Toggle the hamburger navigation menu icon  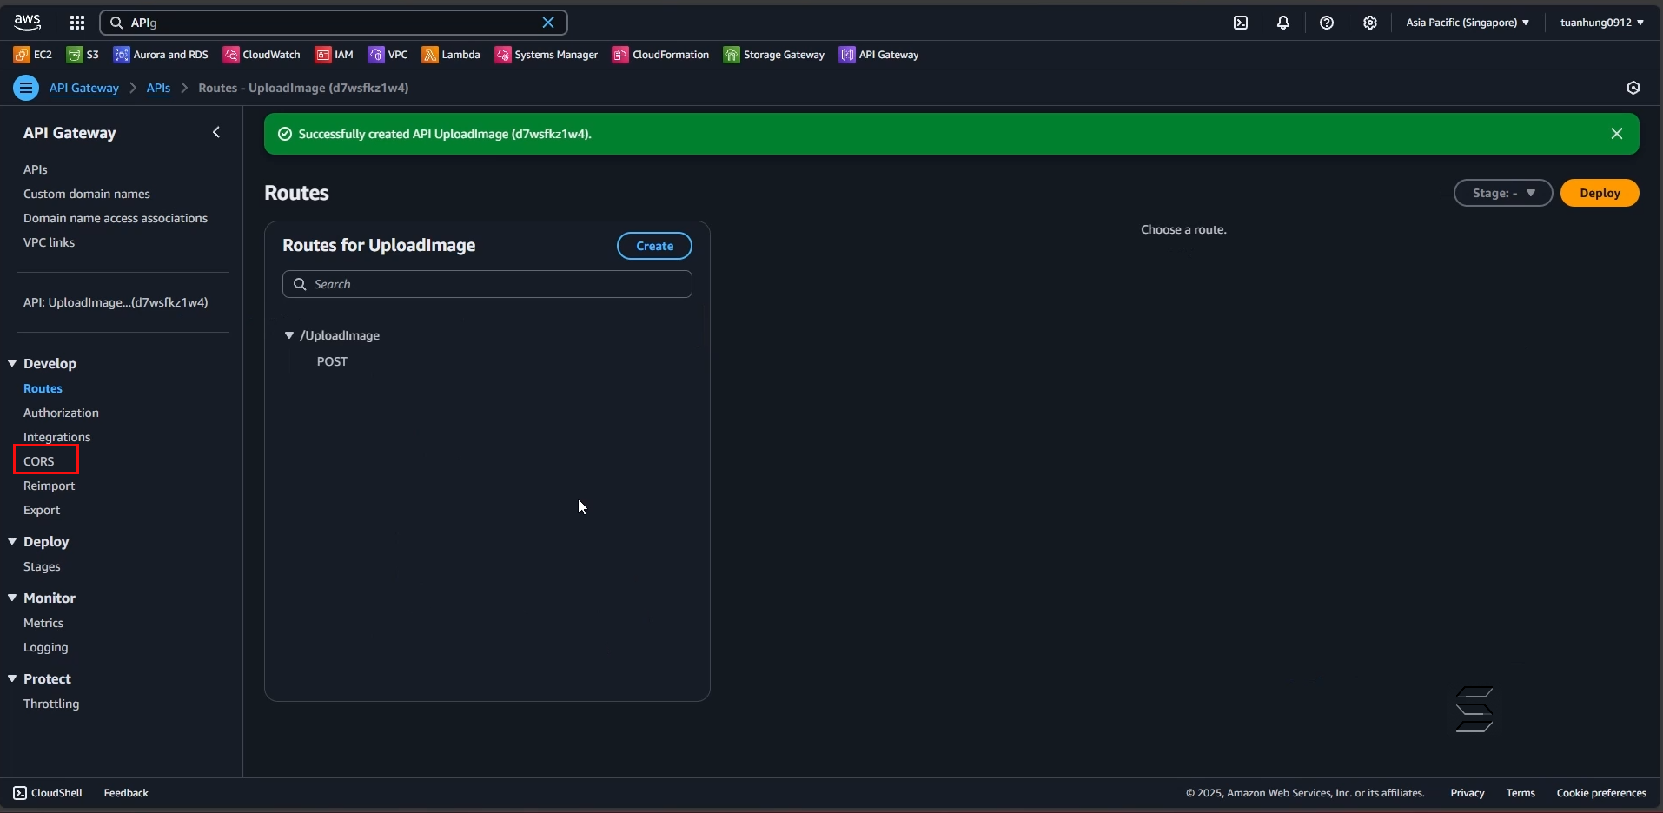[26, 88]
